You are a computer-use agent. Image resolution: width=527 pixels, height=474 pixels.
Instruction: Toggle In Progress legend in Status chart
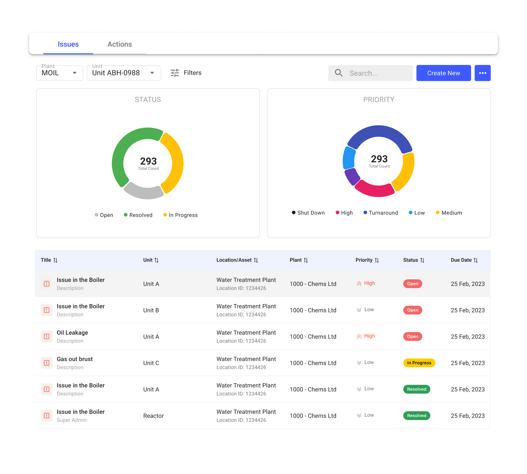[x=180, y=215]
